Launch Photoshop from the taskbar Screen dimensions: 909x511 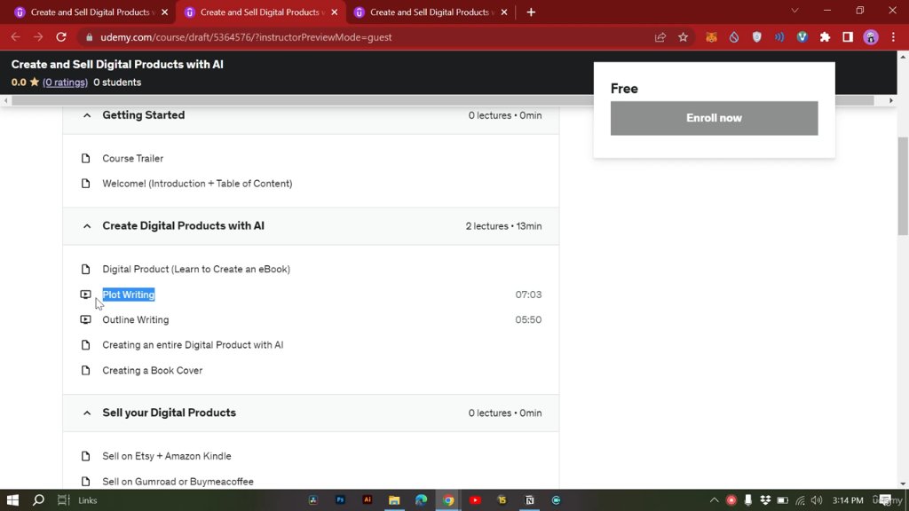click(x=340, y=500)
